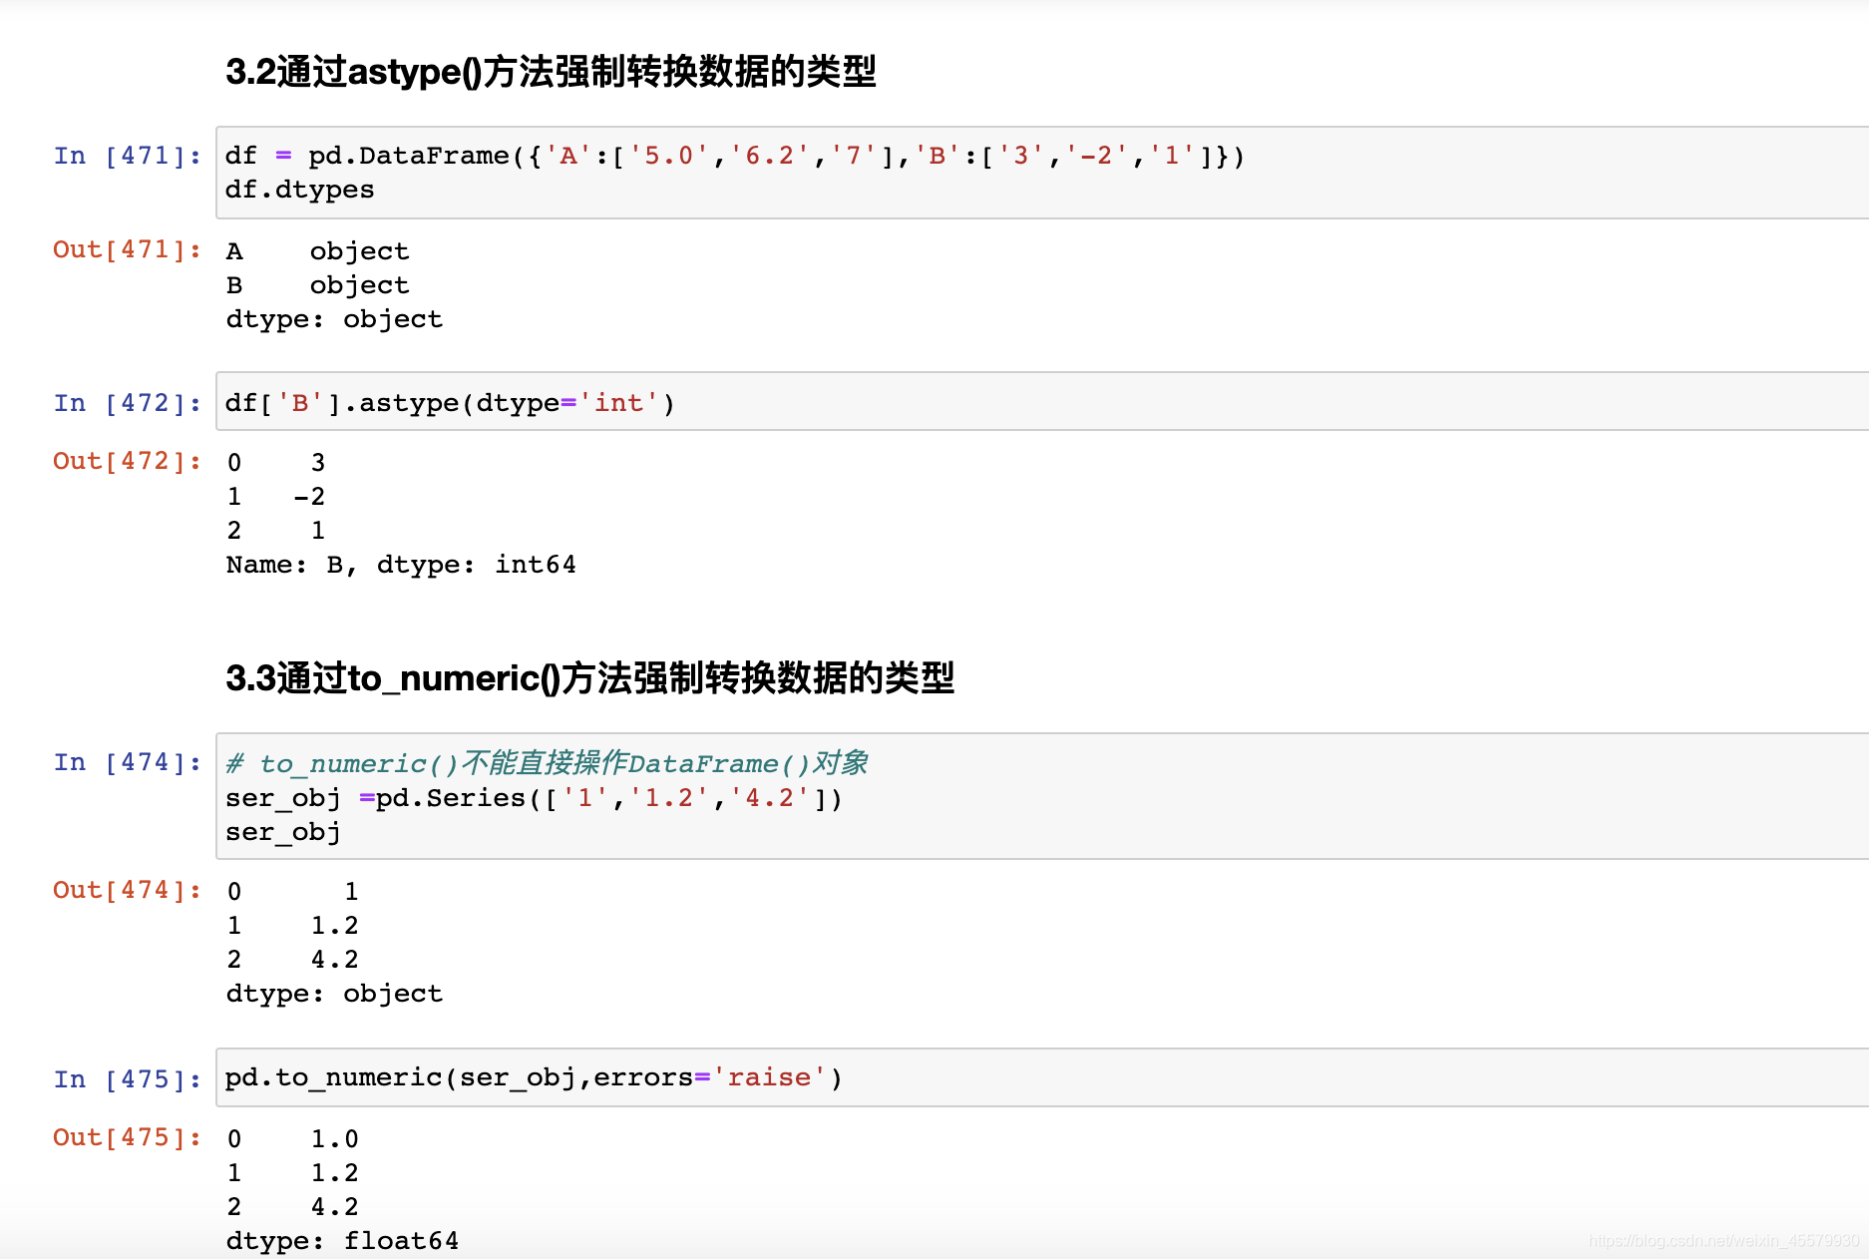Click the 'raise' string in cell 475
1869x1259 pixels.
[769, 1077]
